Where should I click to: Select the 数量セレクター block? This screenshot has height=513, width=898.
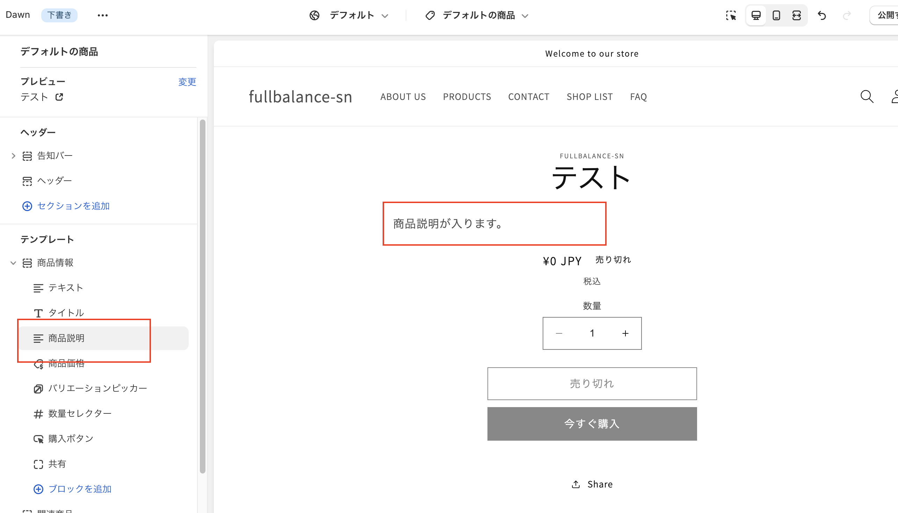80,414
